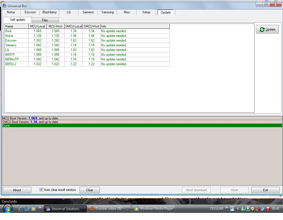
Task: Expand hidden Quick Launch icons chevron
Action: (40, 207)
